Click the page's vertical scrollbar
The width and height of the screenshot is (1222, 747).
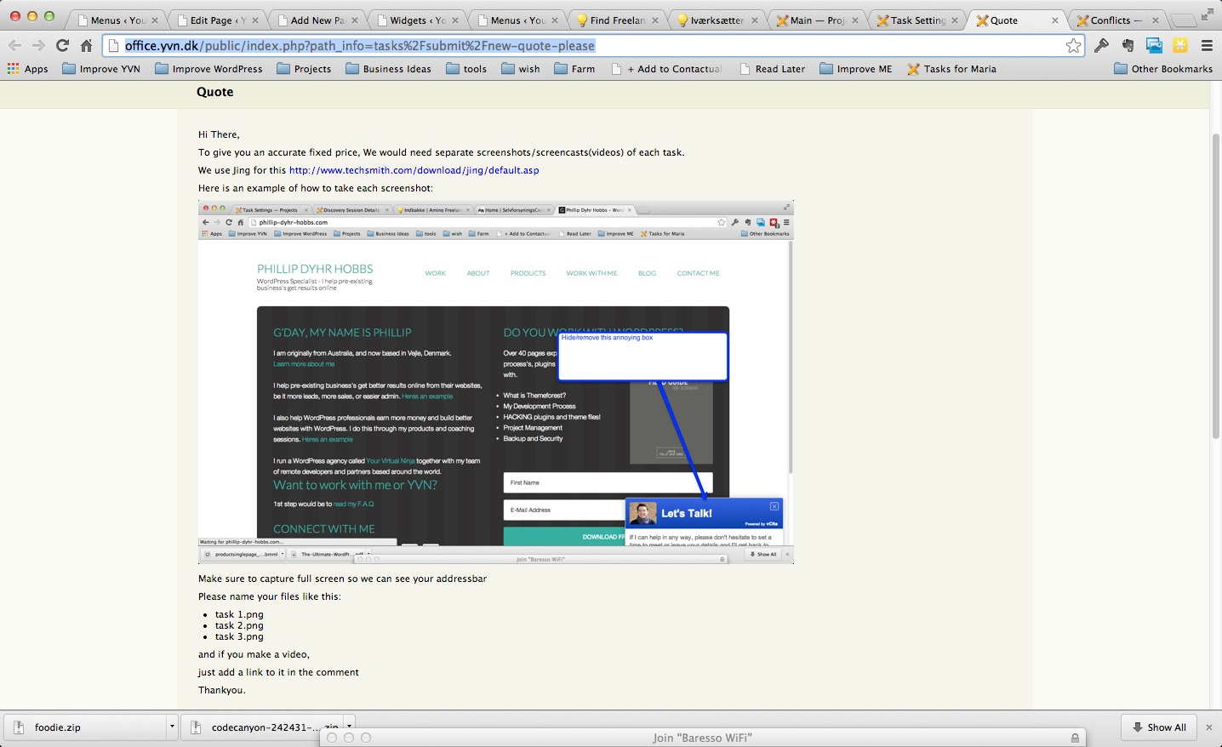1216,286
